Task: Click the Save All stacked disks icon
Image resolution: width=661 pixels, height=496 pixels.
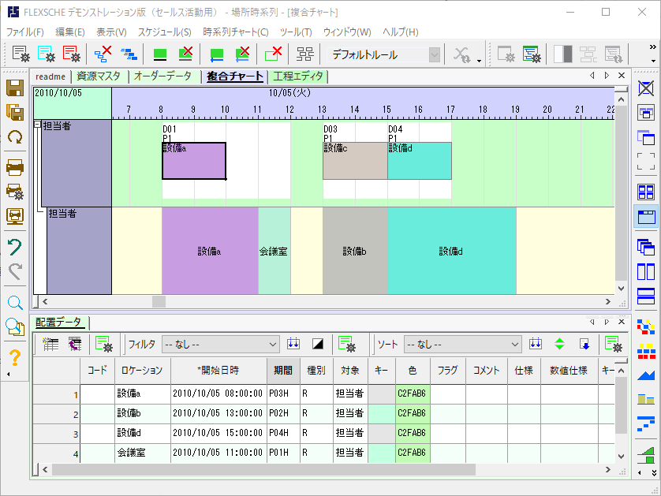Action: pyautogui.click(x=14, y=111)
